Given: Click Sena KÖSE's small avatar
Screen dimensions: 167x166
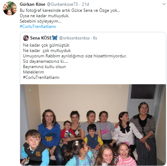Looking at the screenshot, I should [x=26, y=38].
